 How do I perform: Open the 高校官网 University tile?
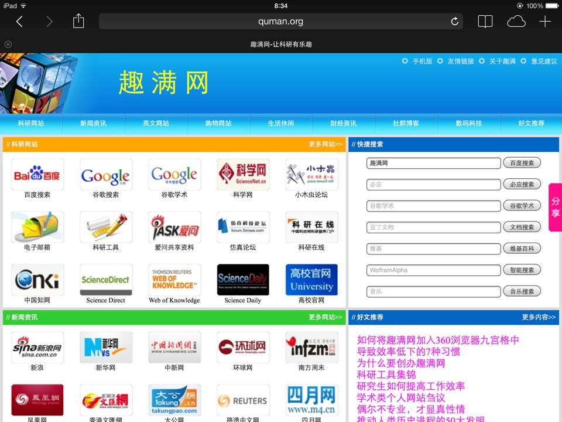tap(311, 280)
